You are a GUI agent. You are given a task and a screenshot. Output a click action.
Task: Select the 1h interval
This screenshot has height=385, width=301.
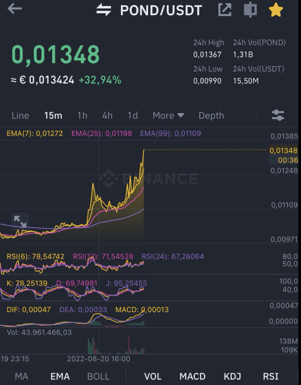(82, 116)
